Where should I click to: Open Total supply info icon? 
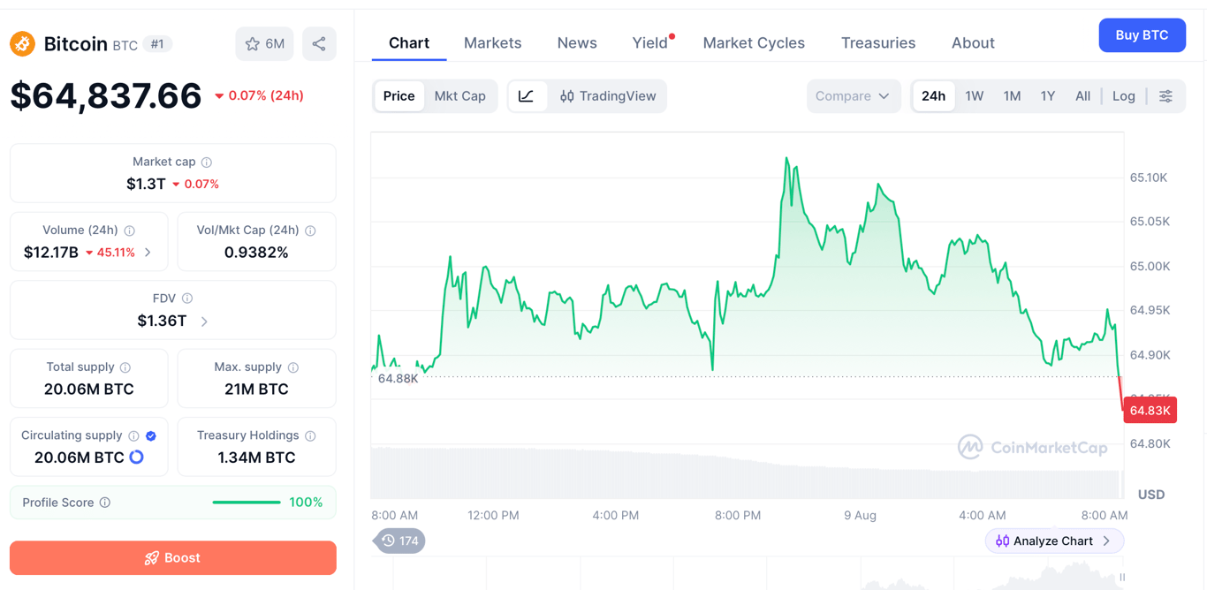125,367
